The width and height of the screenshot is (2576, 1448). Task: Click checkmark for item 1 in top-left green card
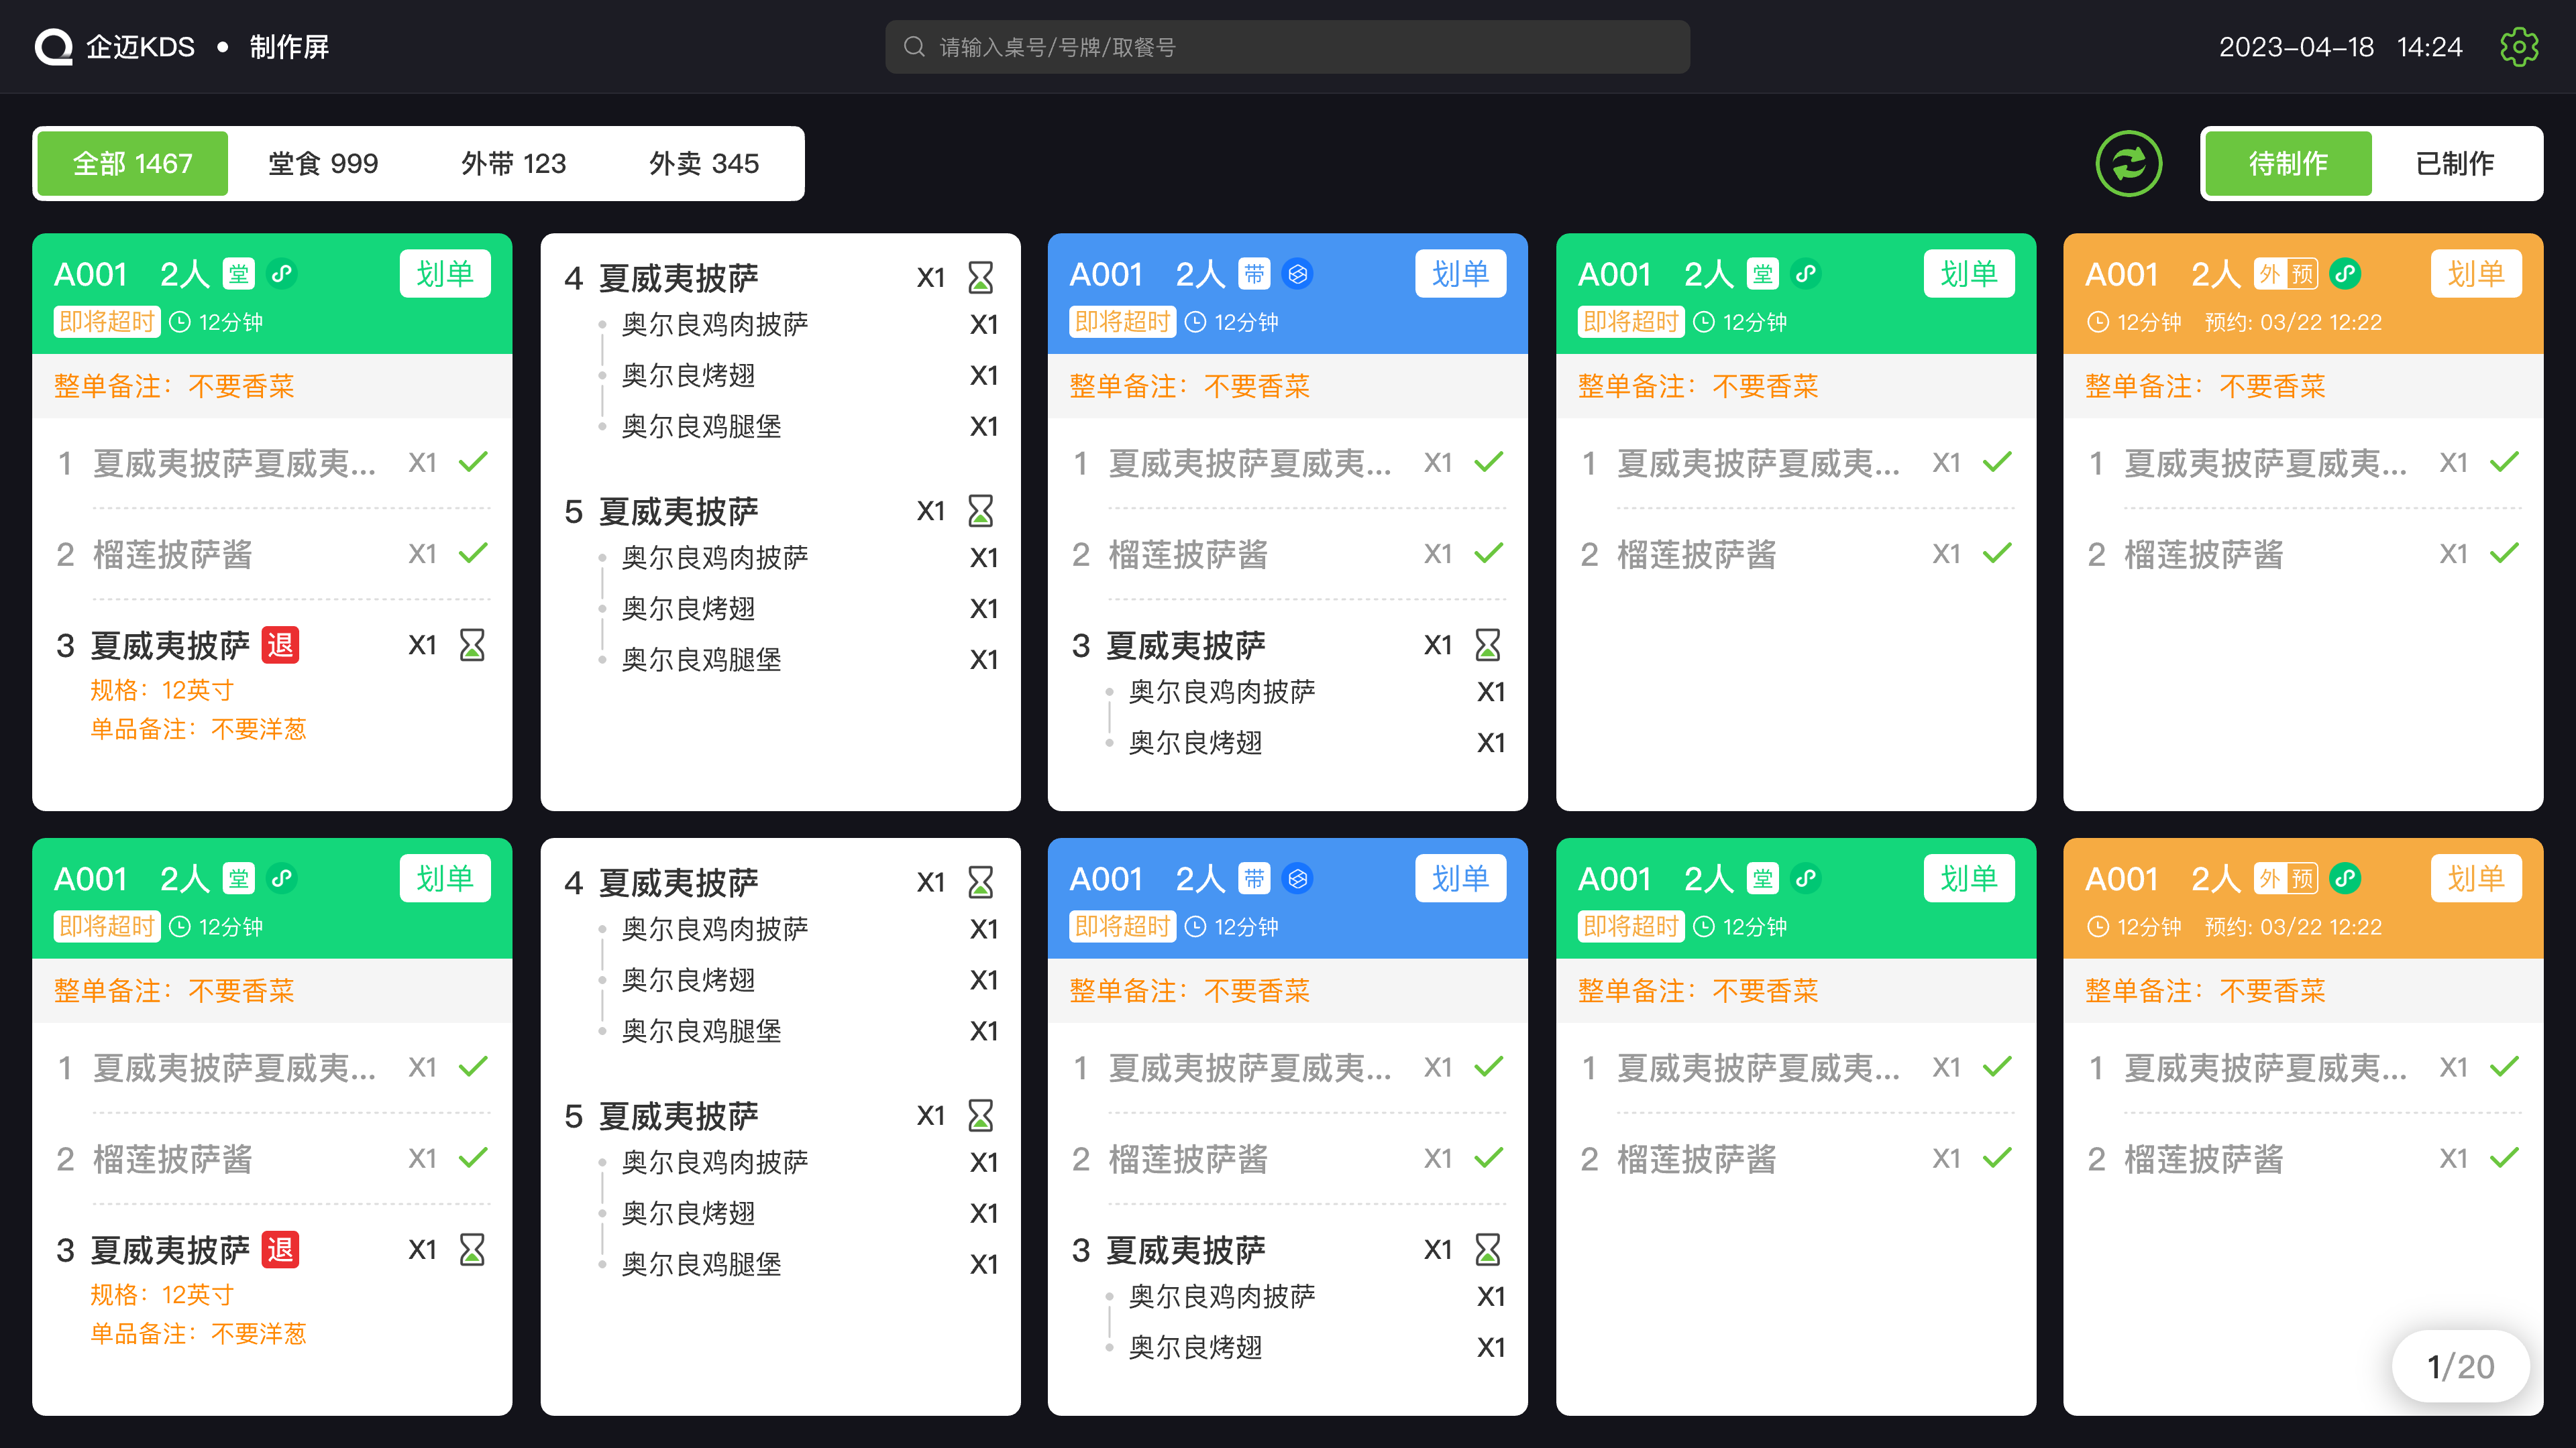click(473, 462)
